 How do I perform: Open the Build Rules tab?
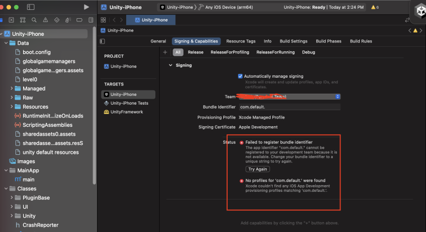361,41
